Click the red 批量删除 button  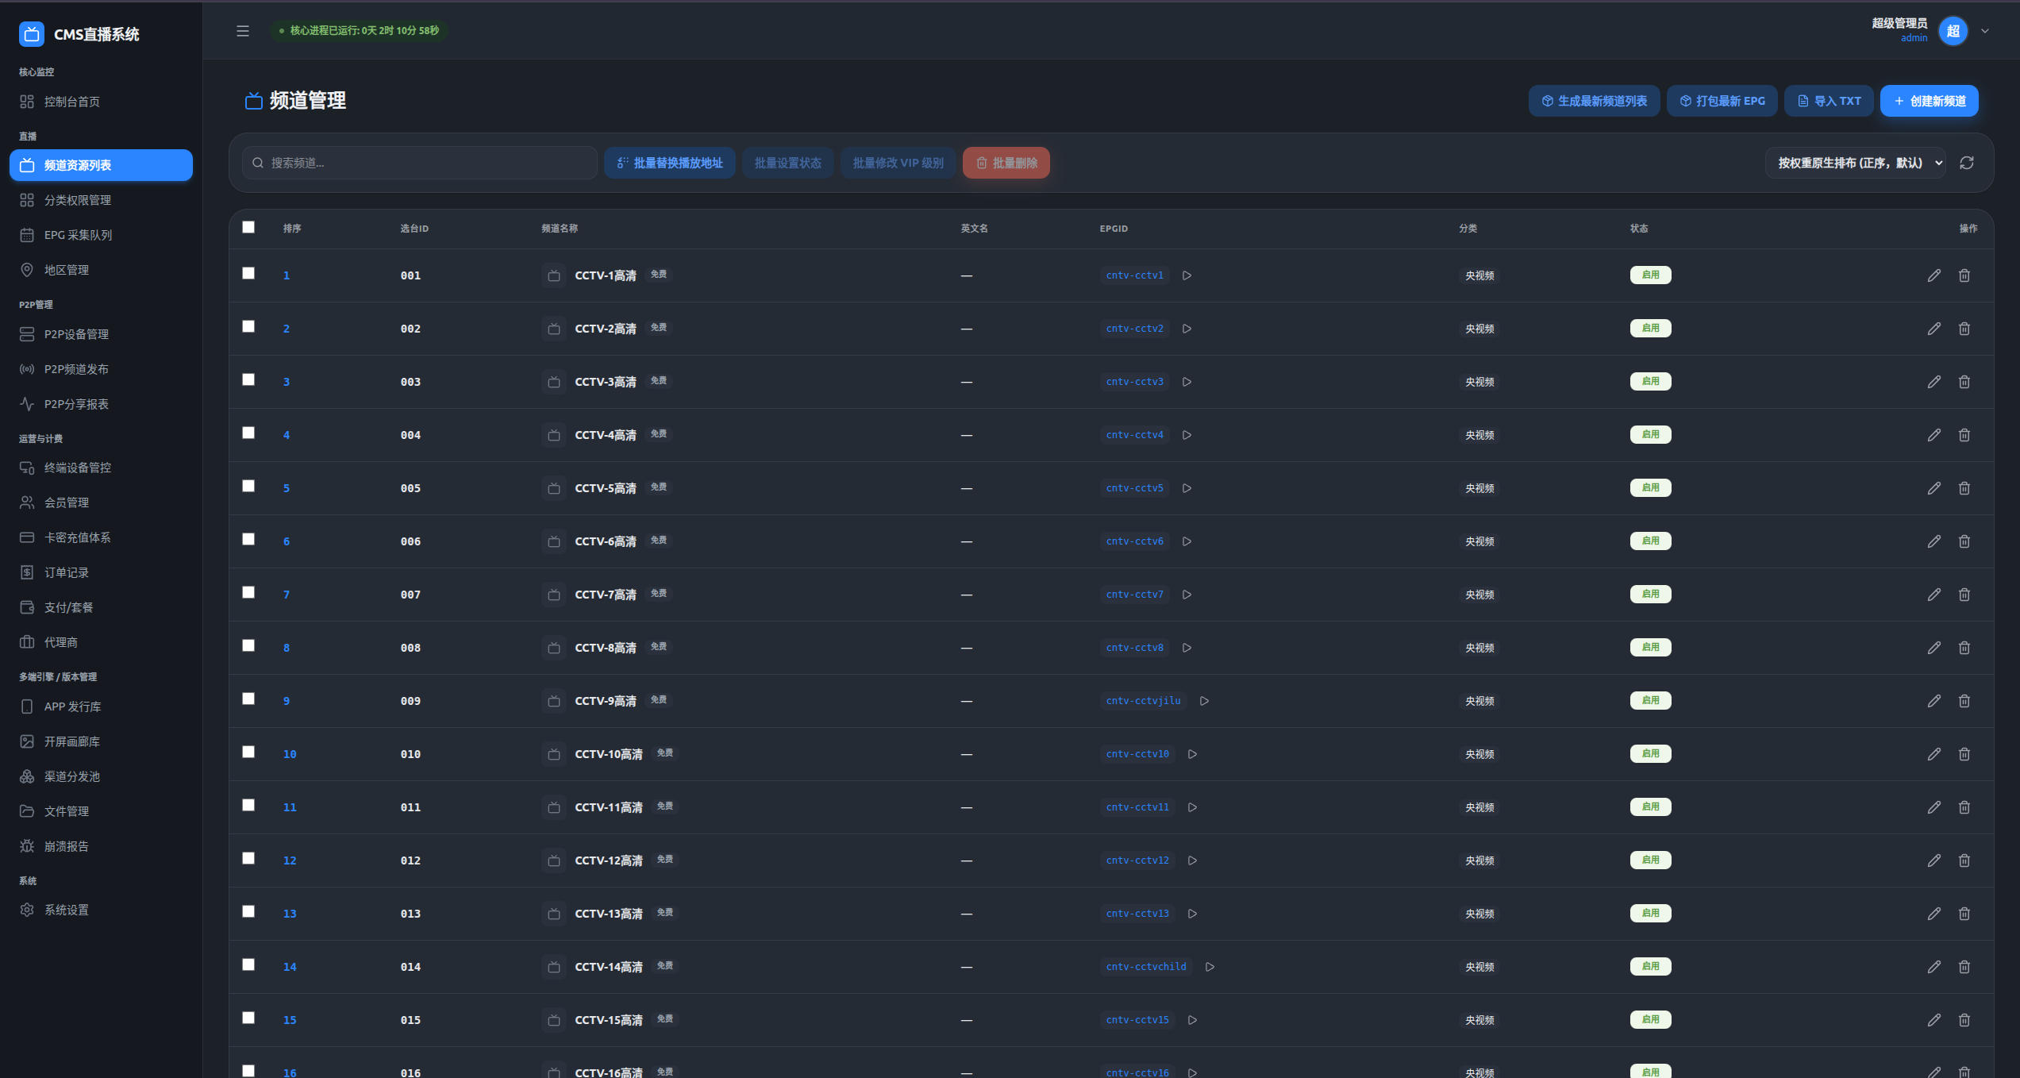coord(1006,163)
